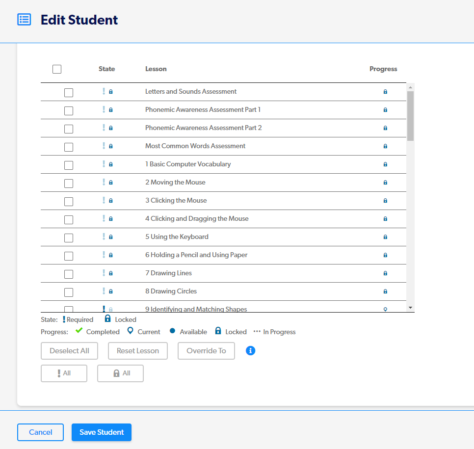Viewport: 474px width, 449px height.
Task: Click required exclamation icon for Letters and Sounds Assessment
Action: (x=104, y=91)
